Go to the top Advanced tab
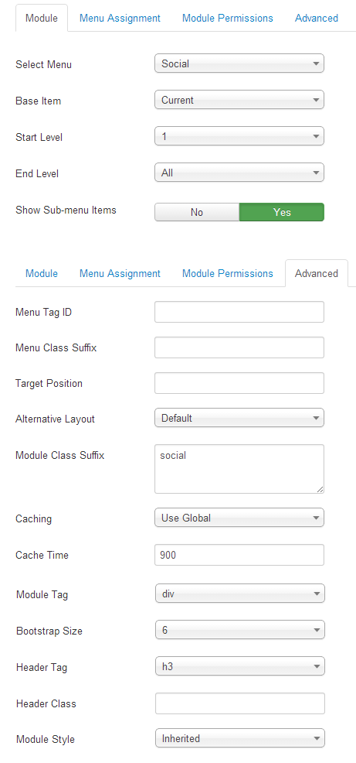The image size is (356, 763). 317,19
